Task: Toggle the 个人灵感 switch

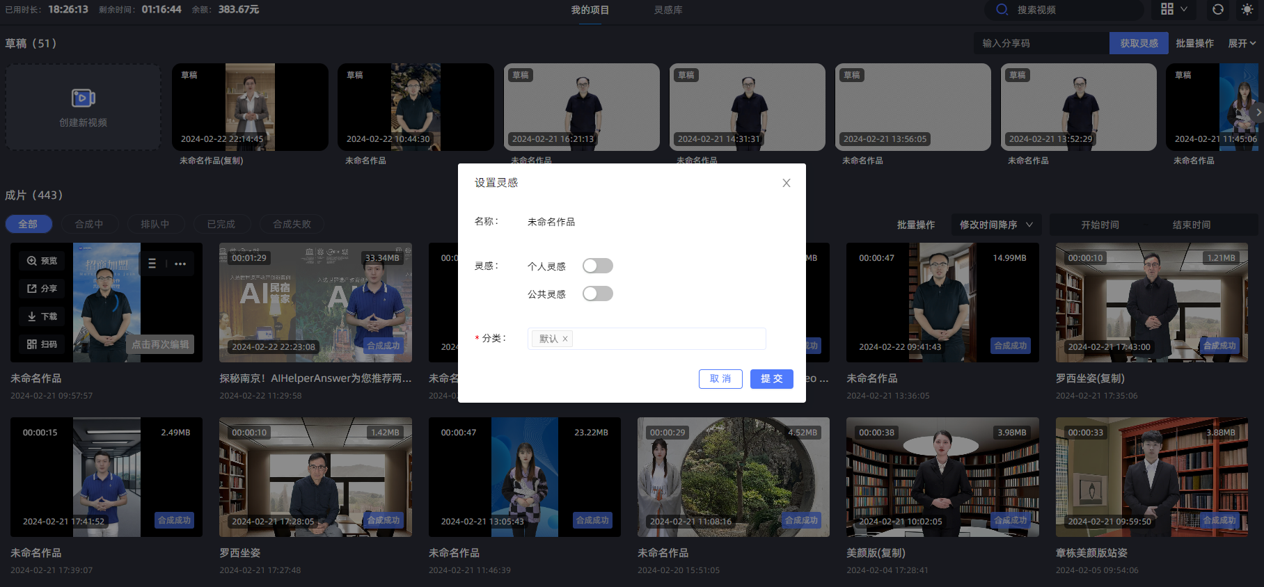Action: 598,266
